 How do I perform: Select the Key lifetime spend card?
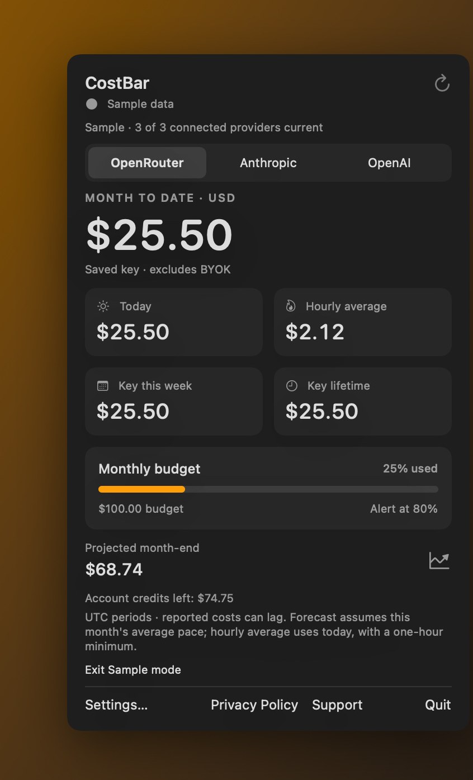point(363,401)
